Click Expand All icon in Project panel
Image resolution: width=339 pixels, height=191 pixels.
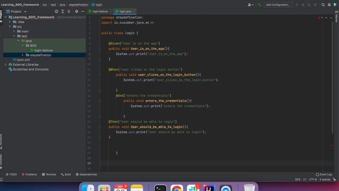63,12
